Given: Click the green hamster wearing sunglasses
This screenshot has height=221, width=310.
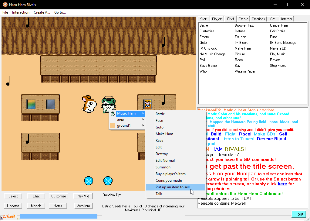Looking at the screenshot, I should (x=108, y=104).
